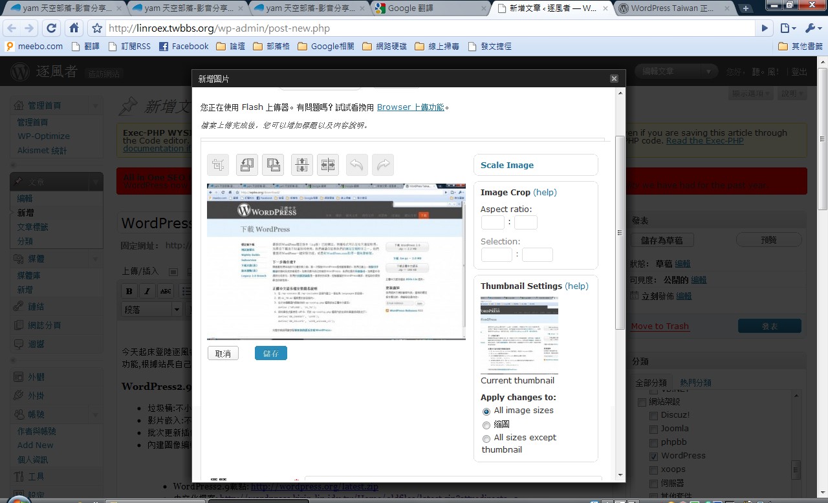The height and width of the screenshot is (503, 828).
Task: Switch to the WordPress Taiwan browser tab
Action: click(x=675, y=8)
